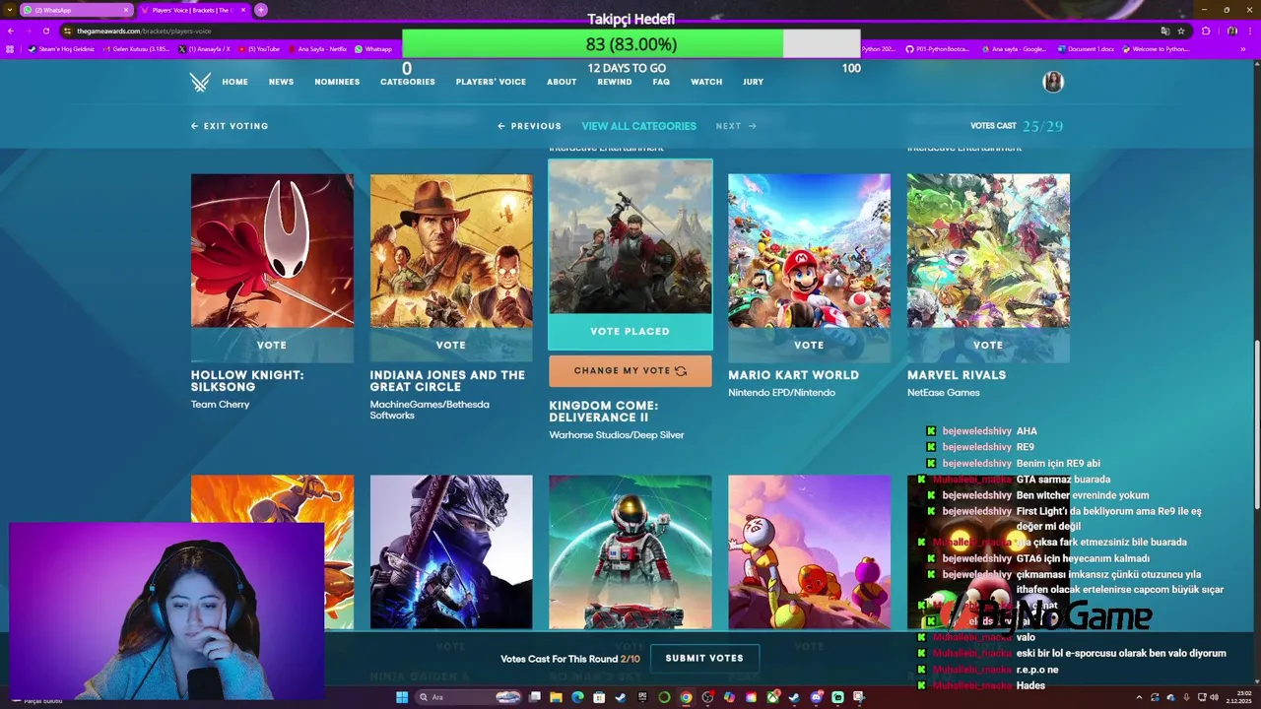Open a new browser tab
This screenshot has width=1261, height=709.
(x=261, y=10)
